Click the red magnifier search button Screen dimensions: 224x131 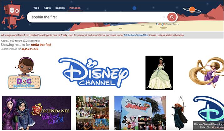(x=172, y=17)
